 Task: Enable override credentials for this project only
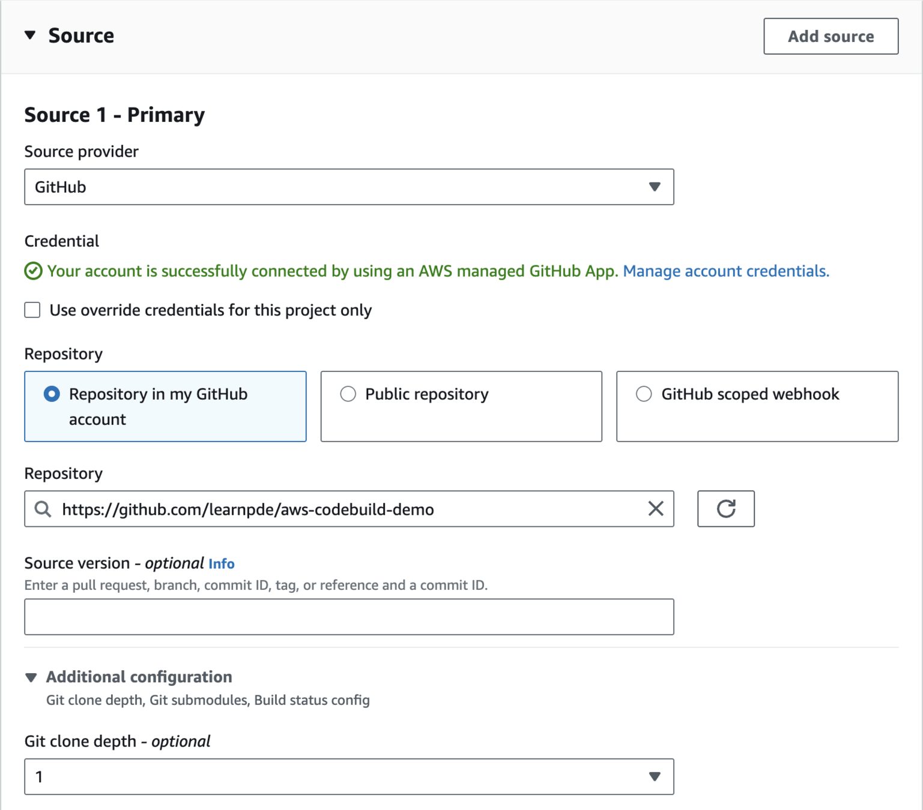pyautogui.click(x=32, y=310)
